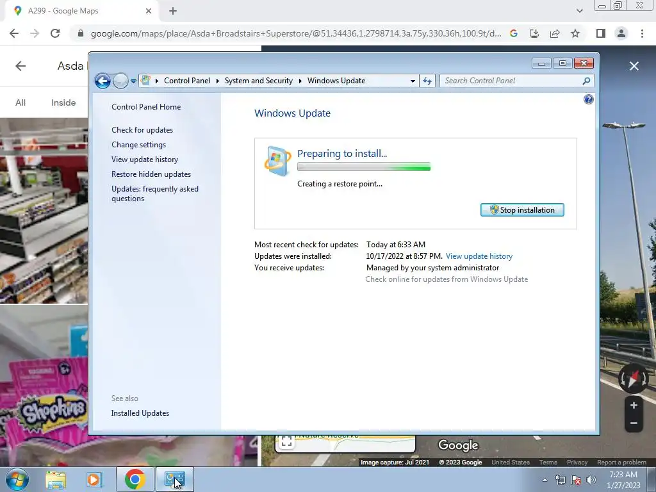Select the All photos tab in Maps
This screenshot has width=656, height=492.
point(20,102)
